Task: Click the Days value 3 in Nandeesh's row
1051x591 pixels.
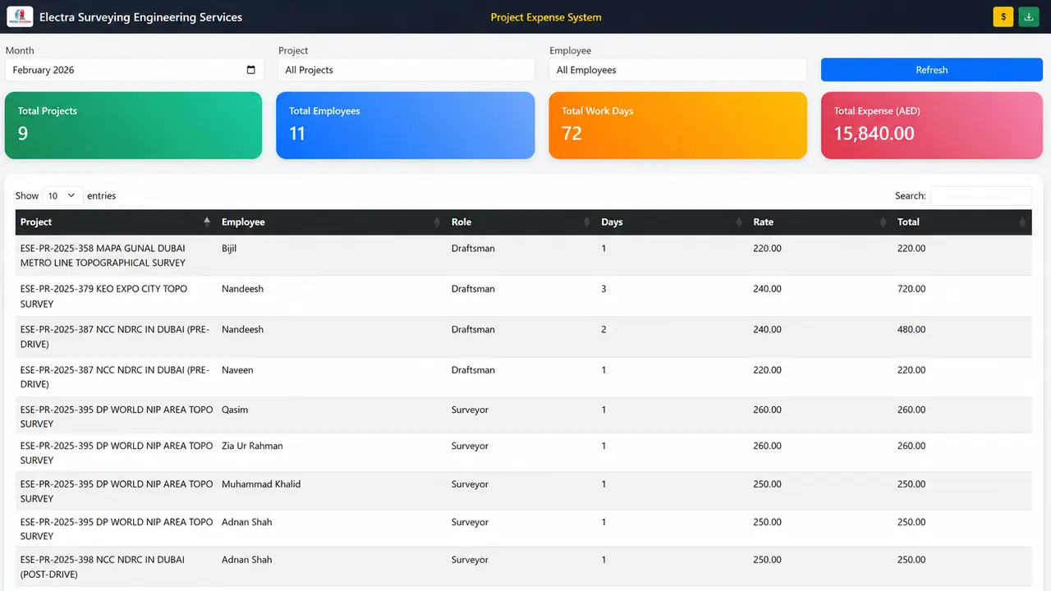Action: [604, 289]
